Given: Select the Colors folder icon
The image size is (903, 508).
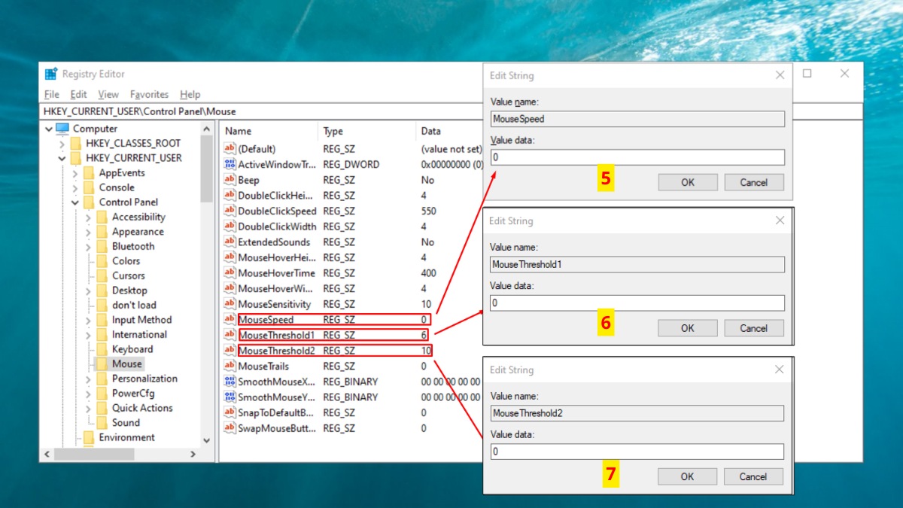Looking at the screenshot, I should click(x=102, y=261).
